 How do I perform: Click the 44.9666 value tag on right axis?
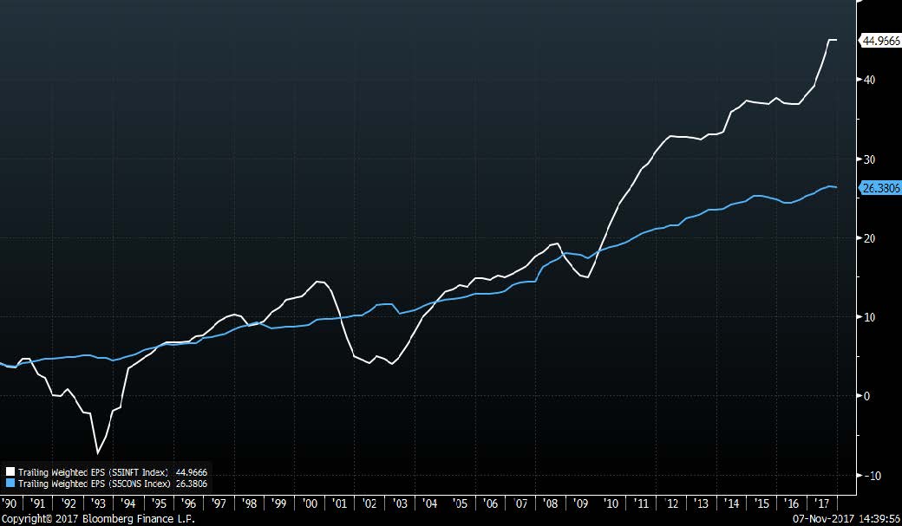pos(879,41)
